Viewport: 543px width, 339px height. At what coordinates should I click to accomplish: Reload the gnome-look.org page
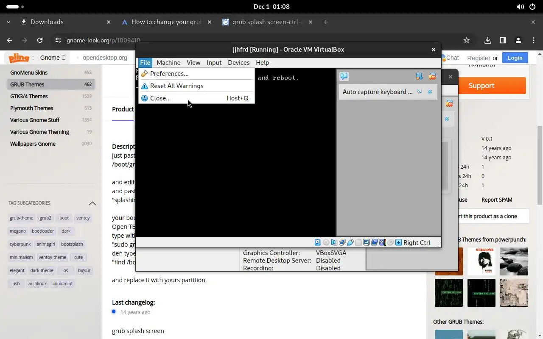coord(40,40)
